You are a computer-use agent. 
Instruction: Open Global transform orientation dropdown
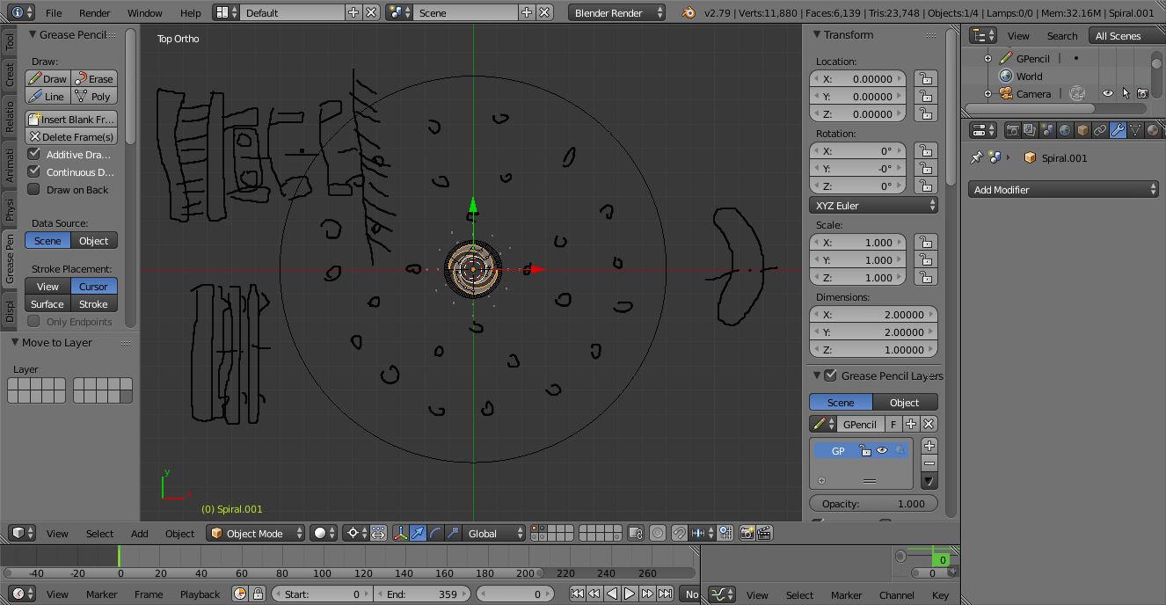(495, 533)
